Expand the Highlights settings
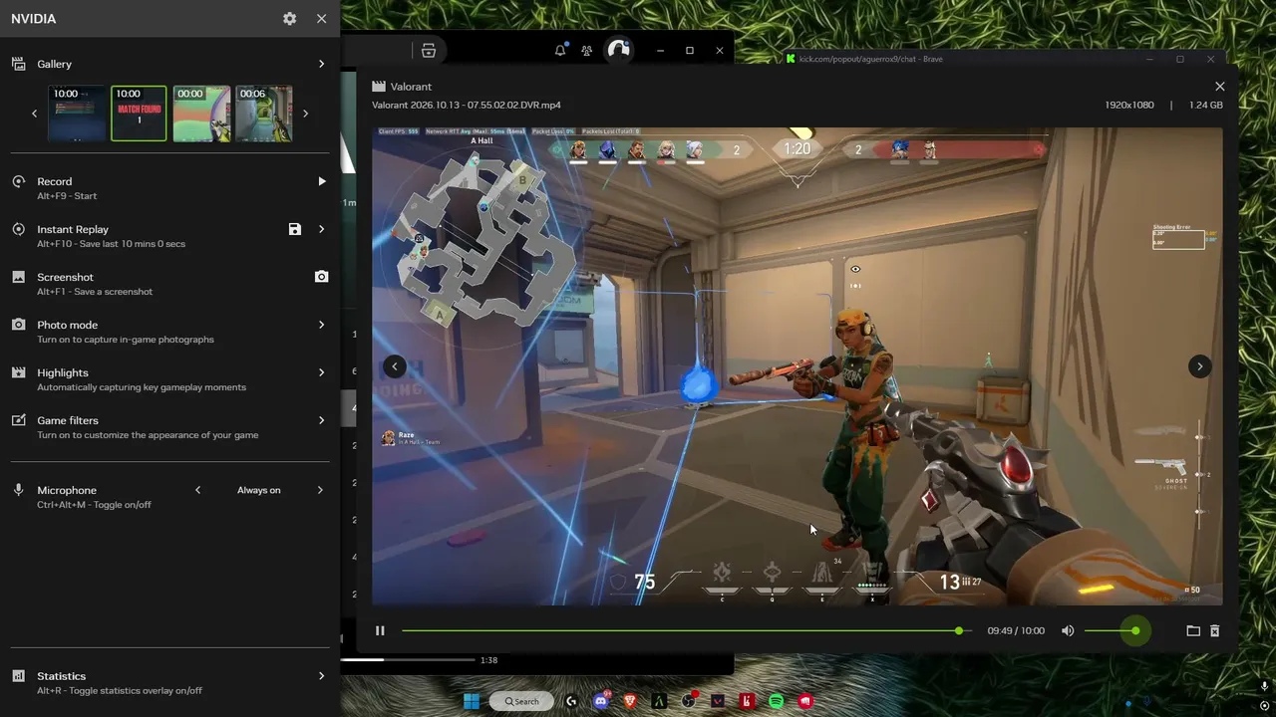Viewport: 1276px width, 717px height. (321, 372)
